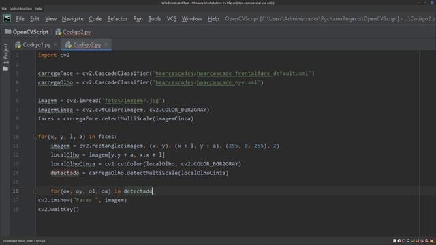Click the OpenCVScript folder icon in breadcrumb
The image size is (436, 245).
7,32
